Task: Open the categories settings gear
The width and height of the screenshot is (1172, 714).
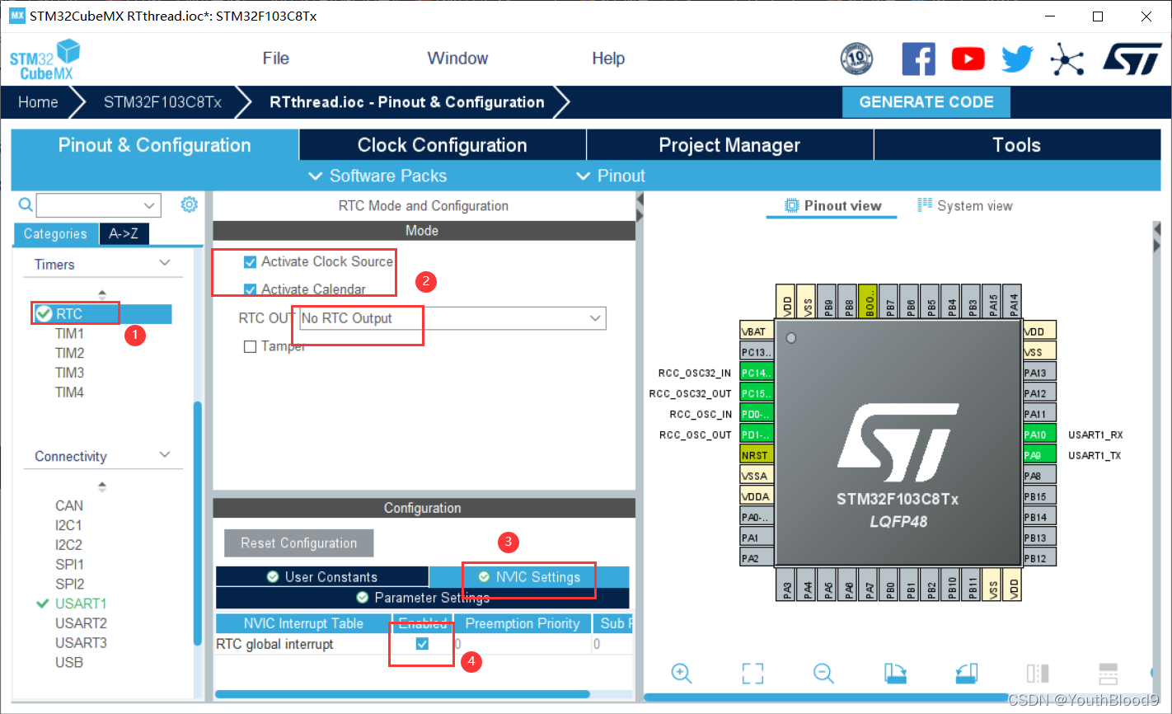Action: click(189, 204)
